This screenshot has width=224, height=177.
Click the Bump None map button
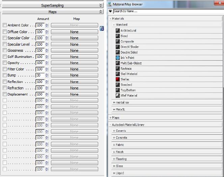point(75,75)
